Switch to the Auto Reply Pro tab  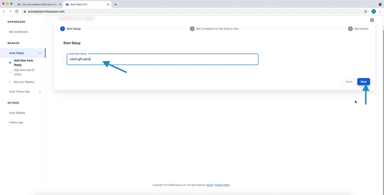point(87,4)
